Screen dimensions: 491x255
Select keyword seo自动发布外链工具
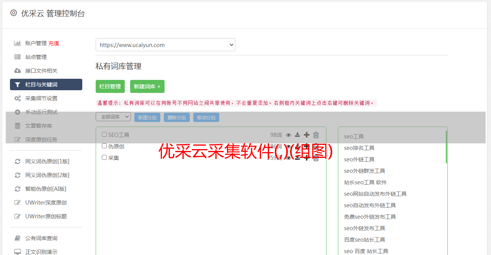(x=370, y=205)
